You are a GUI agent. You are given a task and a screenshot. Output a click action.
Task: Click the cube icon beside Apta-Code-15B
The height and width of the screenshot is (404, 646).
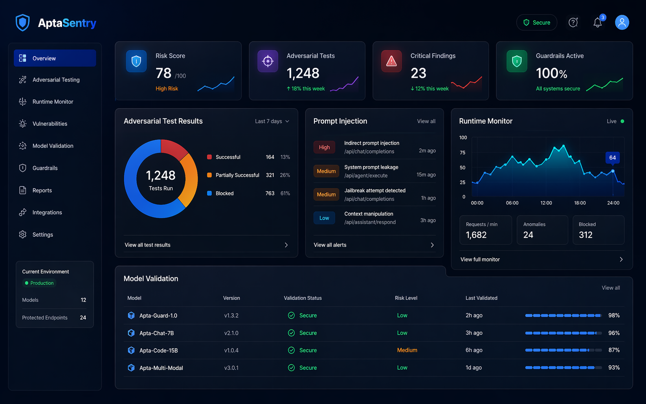131,350
